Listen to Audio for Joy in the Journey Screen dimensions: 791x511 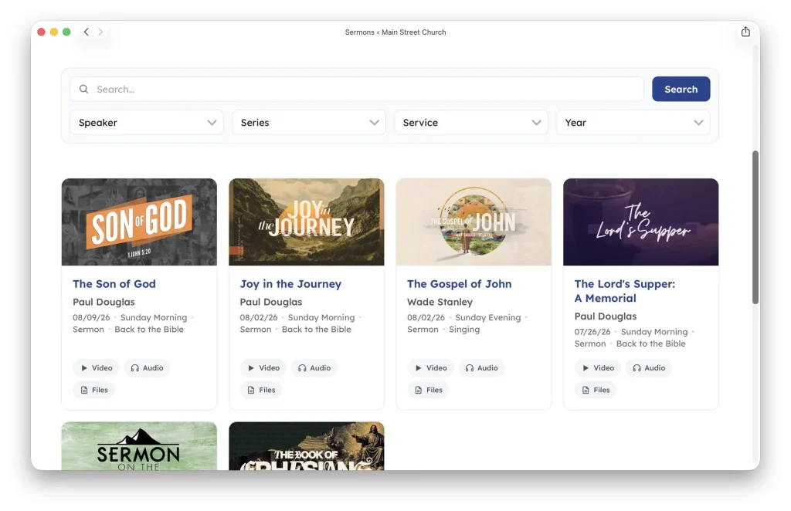[x=314, y=368]
